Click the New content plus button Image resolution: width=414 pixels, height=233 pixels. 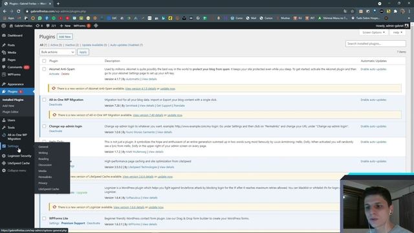click(x=65, y=26)
